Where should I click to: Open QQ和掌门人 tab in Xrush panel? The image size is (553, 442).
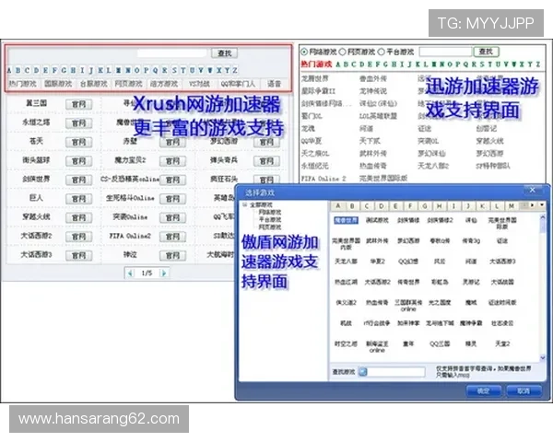click(238, 84)
